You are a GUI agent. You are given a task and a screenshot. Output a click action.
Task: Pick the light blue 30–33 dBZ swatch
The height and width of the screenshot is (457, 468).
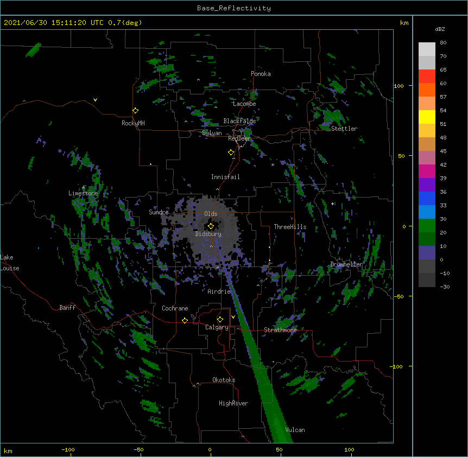click(x=427, y=212)
